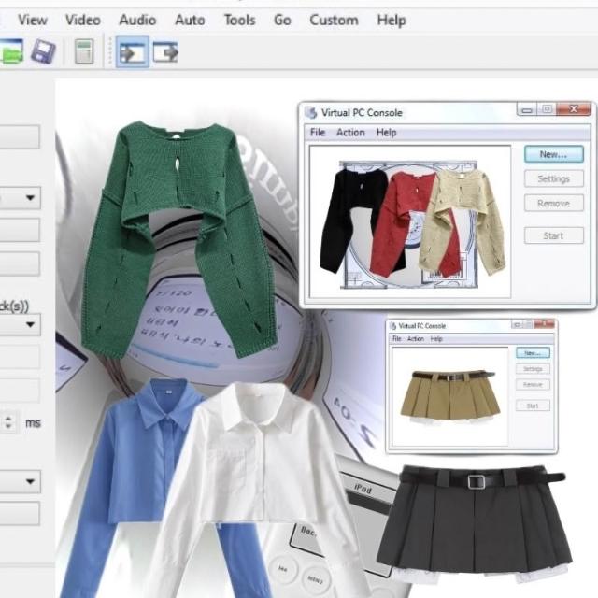
Task: Click New... in large Virtual PC Console
Action: click(x=554, y=154)
